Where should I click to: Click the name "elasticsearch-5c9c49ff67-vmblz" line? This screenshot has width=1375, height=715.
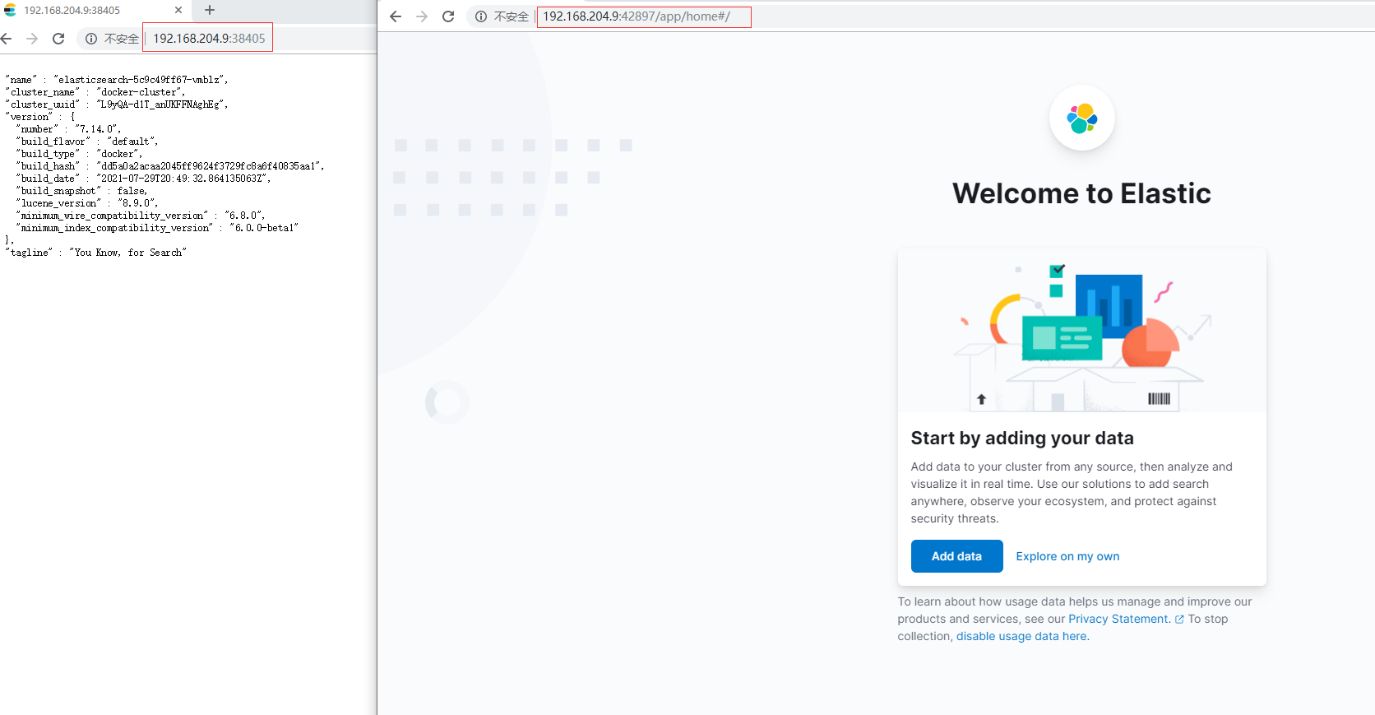click(117, 80)
